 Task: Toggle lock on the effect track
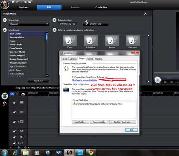coord(14,112)
